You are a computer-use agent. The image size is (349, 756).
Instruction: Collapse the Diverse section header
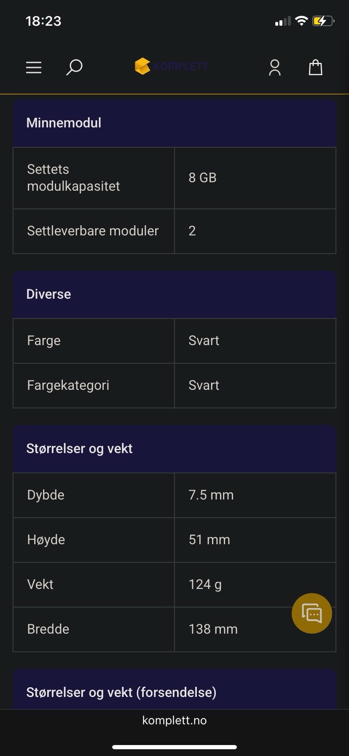174,294
